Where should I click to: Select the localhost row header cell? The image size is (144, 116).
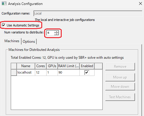pyautogui.click(x=14, y=72)
